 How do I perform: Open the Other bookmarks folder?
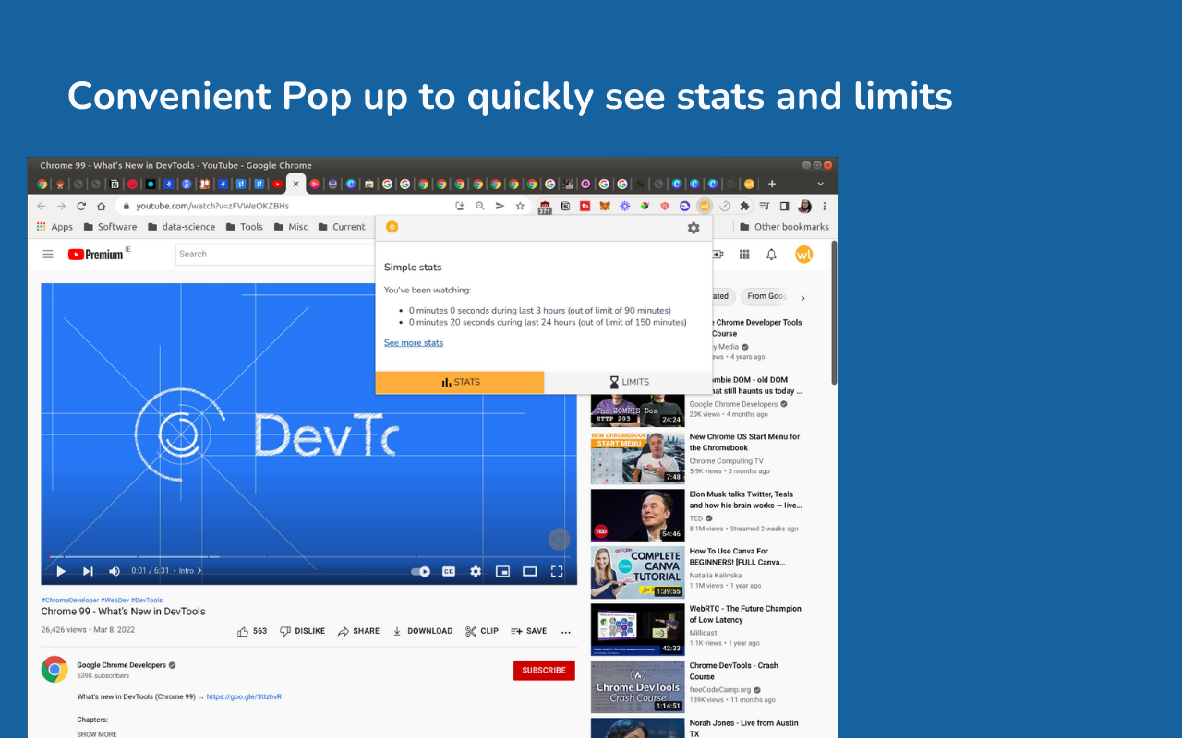(784, 227)
